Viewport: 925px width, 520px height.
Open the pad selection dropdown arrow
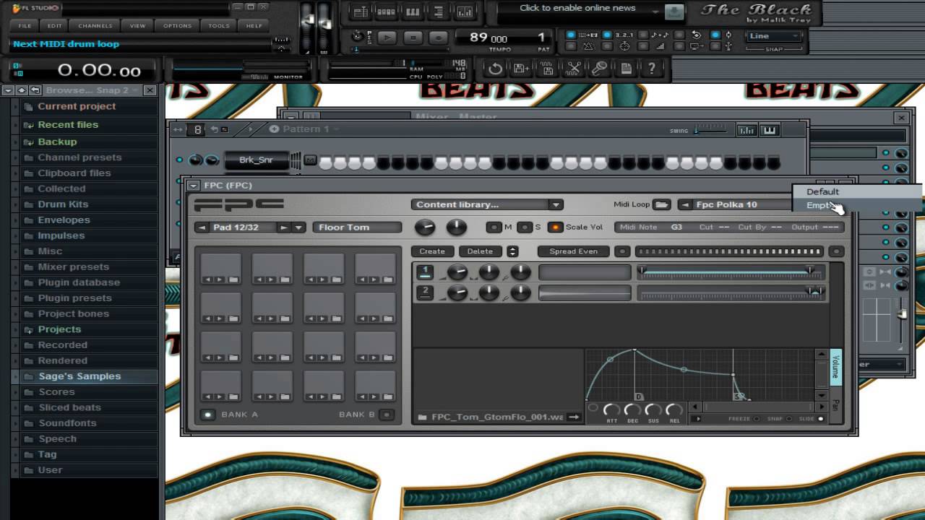(298, 227)
